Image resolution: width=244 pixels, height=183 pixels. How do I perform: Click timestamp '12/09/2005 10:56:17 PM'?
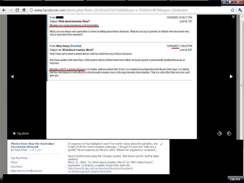coord(179,18)
